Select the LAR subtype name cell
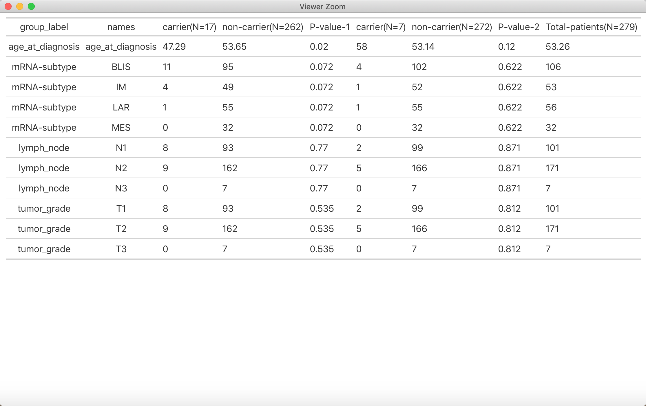Screen dimensions: 646x406 point(121,107)
